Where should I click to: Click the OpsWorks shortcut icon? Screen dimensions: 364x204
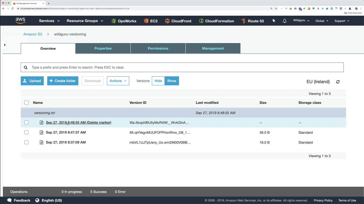click(x=114, y=21)
